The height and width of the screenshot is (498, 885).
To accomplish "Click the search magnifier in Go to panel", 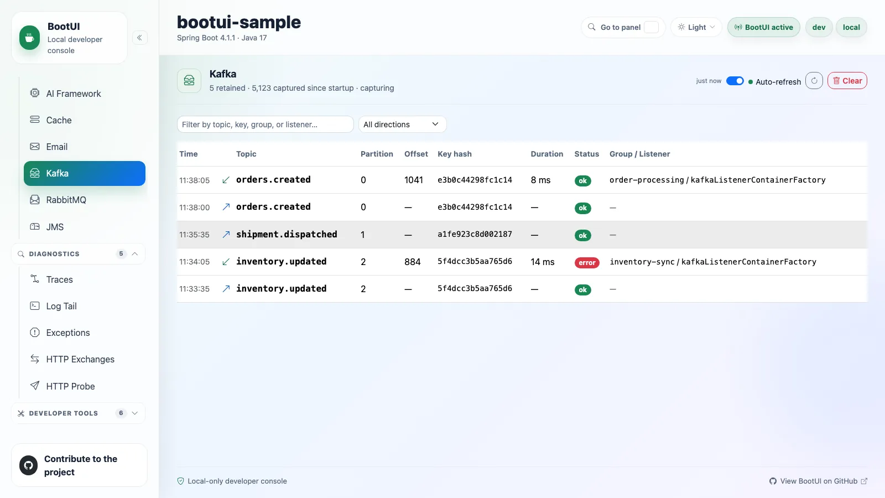I will click(x=592, y=27).
